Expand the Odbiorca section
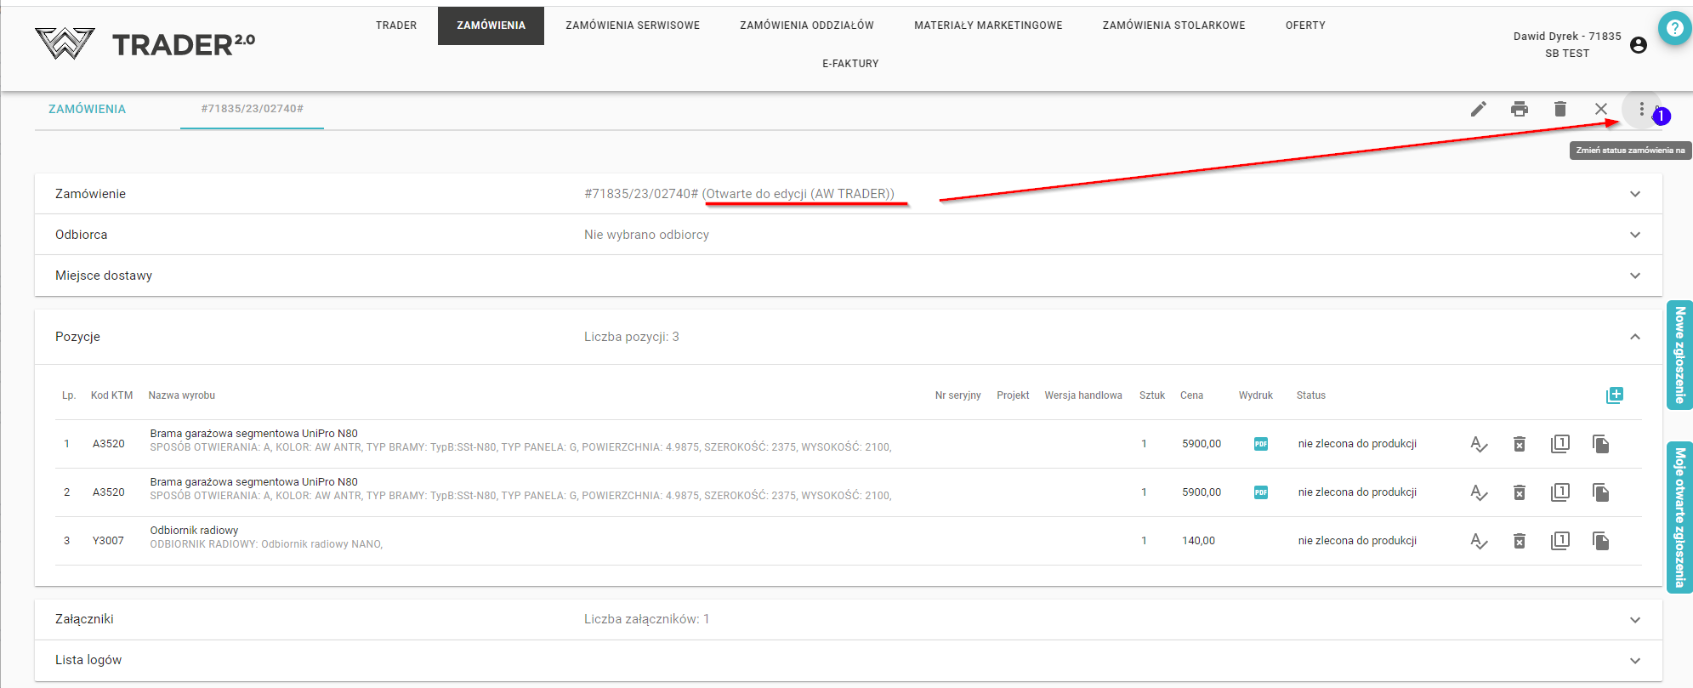 (1634, 235)
